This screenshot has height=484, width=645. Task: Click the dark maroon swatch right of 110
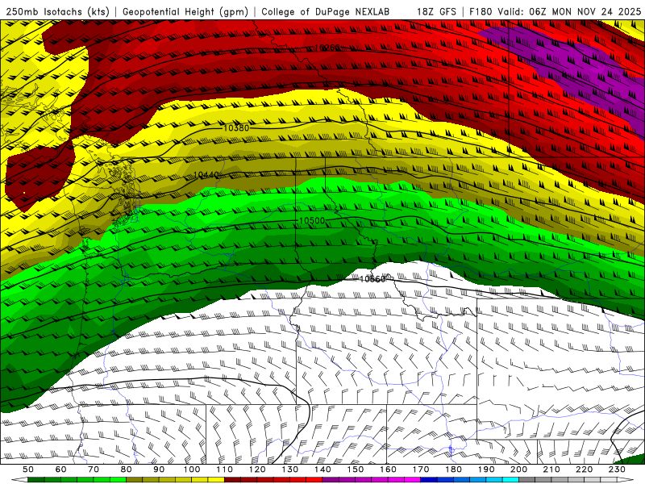pyautogui.click(x=233, y=480)
